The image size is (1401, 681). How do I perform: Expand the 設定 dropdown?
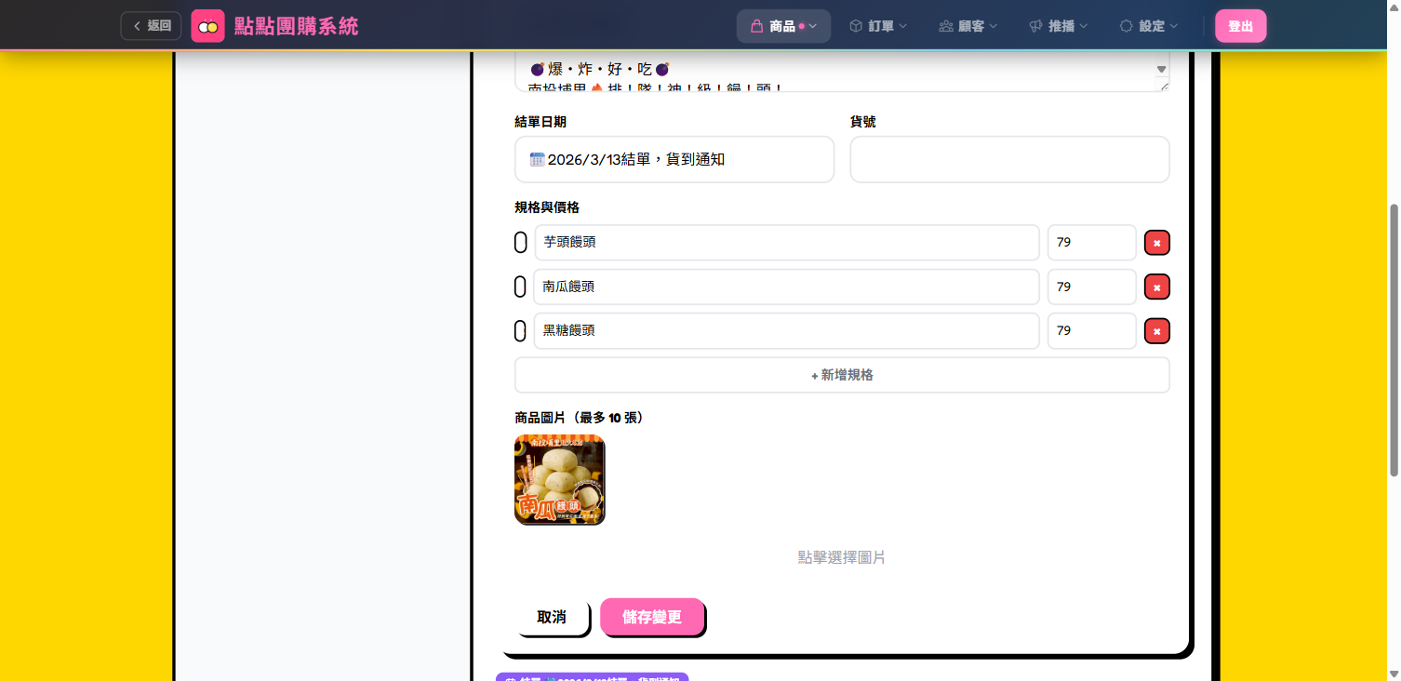pyautogui.click(x=1173, y=25)
